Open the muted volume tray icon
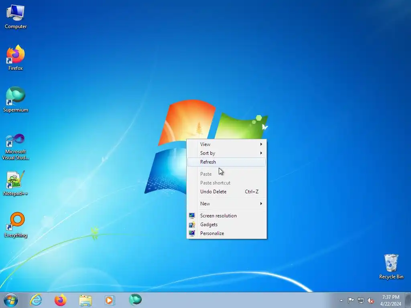 (370, 300)
